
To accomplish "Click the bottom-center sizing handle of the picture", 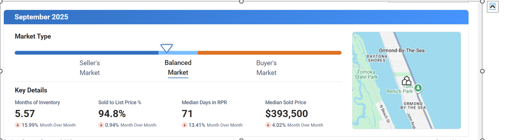I will coord(241,139).
